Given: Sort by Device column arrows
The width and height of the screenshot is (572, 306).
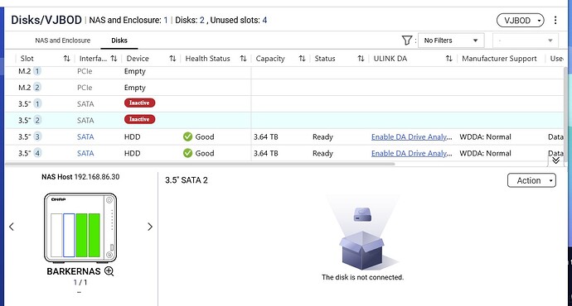Looking at the screenshot, I should (172, 59).
